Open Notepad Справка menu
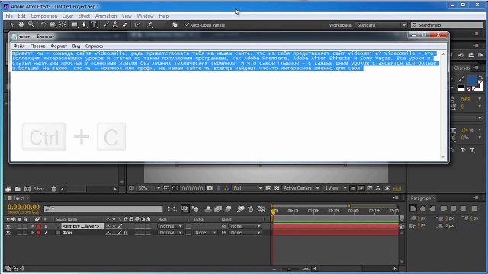 [94, 46]
